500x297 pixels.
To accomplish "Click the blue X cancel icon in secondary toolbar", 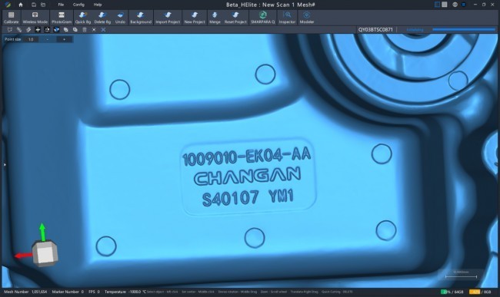I will (x=103, y=30).
